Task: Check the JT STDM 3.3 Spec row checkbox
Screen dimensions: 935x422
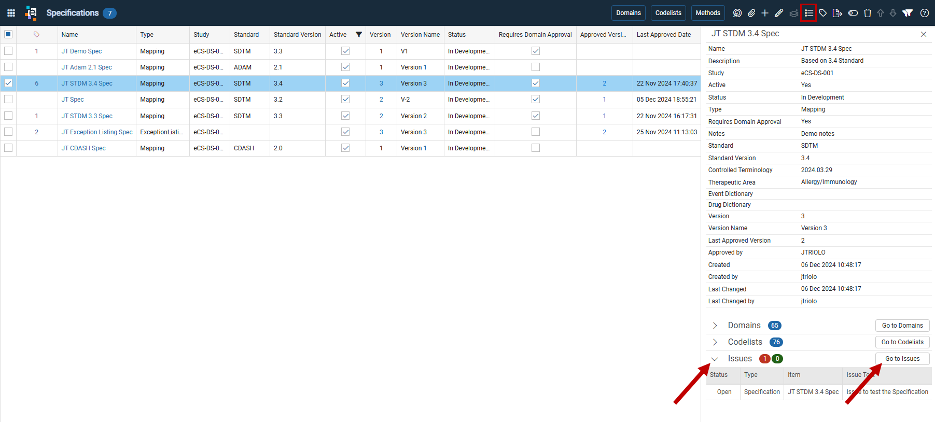Action: point(8,116)
